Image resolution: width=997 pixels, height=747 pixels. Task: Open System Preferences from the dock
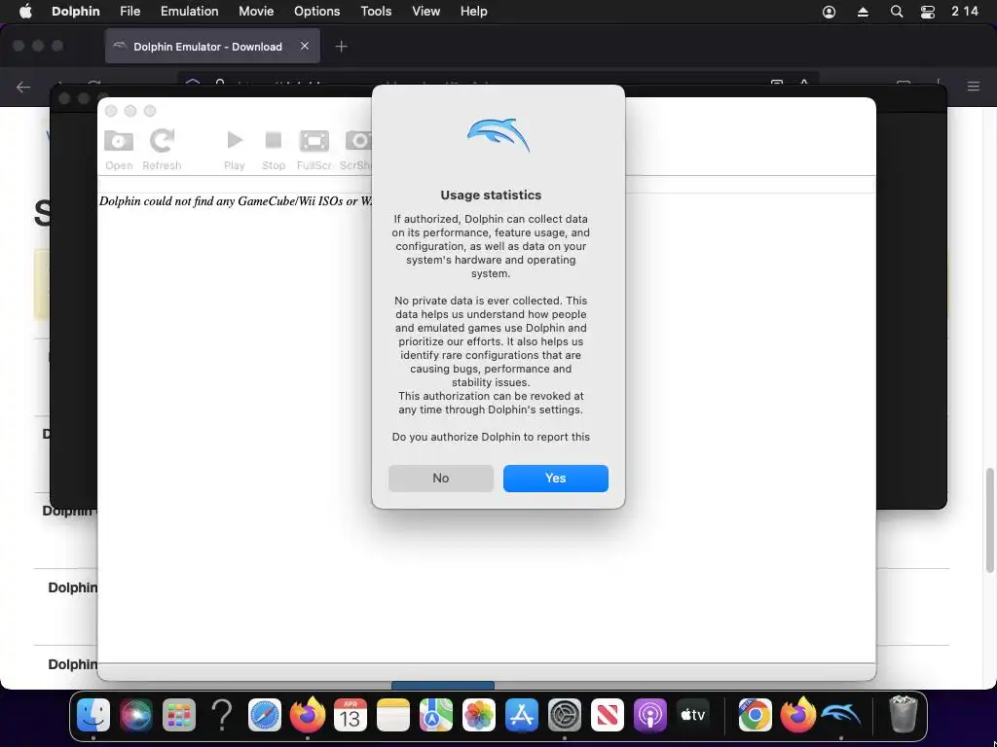tap(565, 715)
